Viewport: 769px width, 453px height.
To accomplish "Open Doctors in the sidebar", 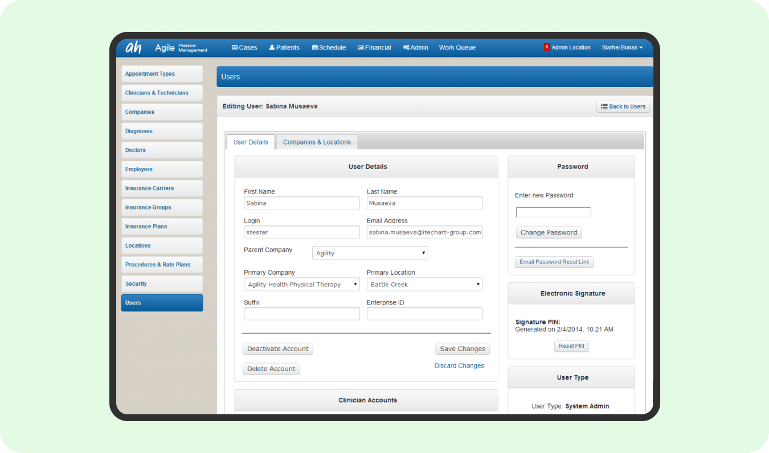I will coord(162,150).
